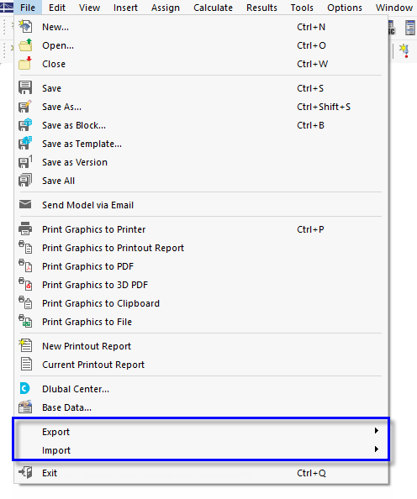
Task: Click the Print Graphics to Printer icon
Action: tap(25, 228)
